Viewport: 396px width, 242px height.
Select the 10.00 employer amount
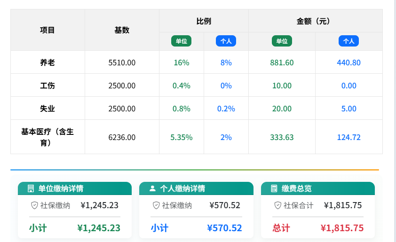point(282,86)
